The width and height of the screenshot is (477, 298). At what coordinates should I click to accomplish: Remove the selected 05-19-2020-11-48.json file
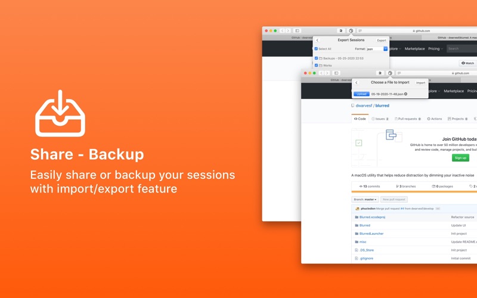pyautogui.click(x=405, y=94)
